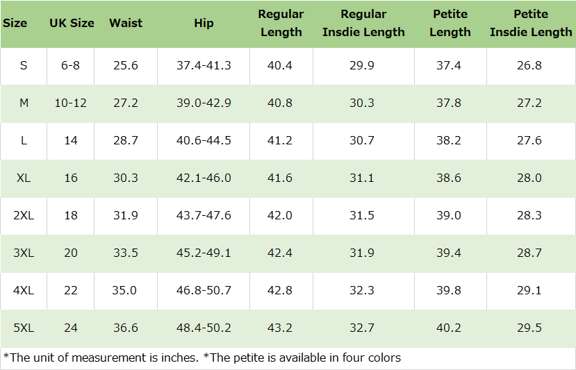Select the Regular Insdie Length header
Screen dimensions: 576x370
point(363,23)
